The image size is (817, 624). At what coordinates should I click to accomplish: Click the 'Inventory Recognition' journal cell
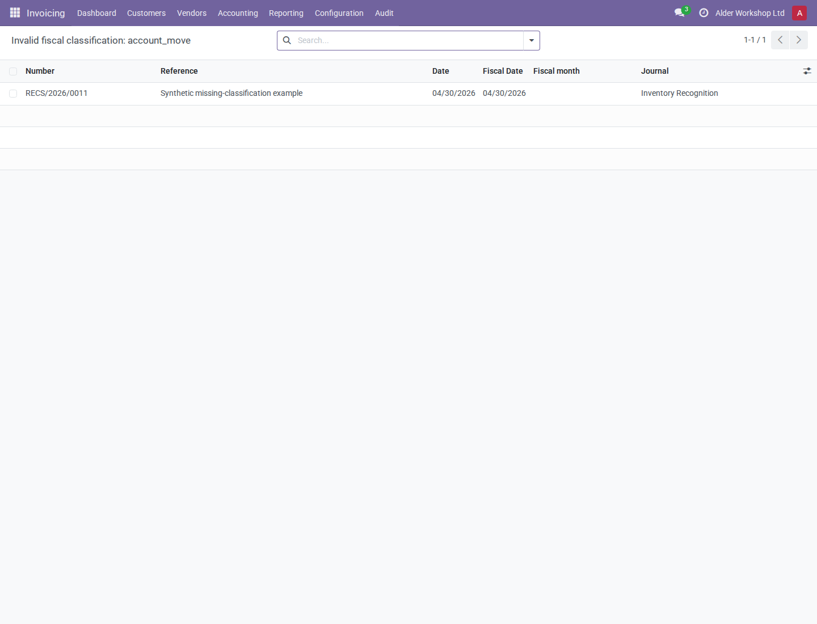click(x=680, y=93)
